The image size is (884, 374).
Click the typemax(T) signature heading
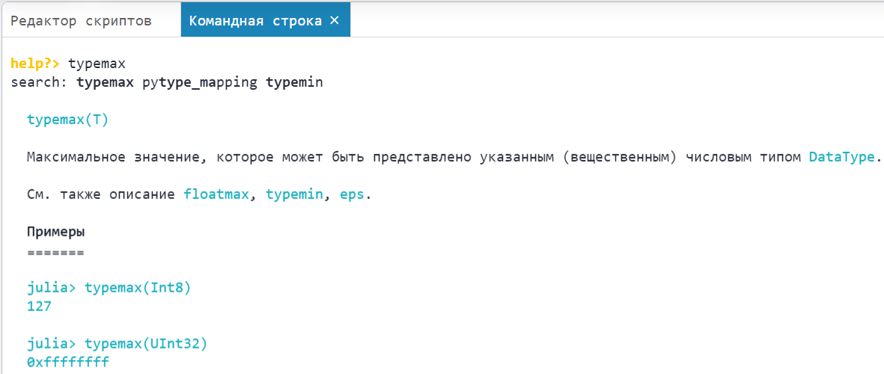[67, 120]
